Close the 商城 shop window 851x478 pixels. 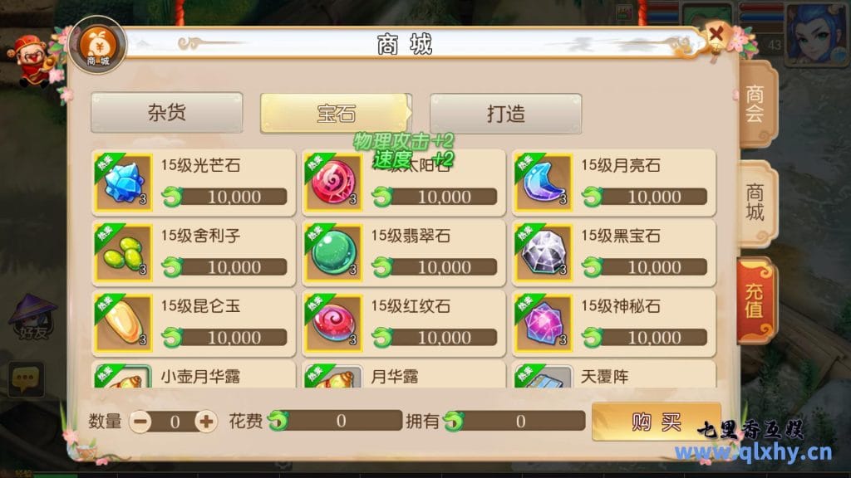point(716,35)
